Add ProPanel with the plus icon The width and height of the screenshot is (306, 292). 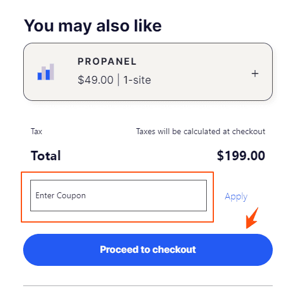[x=255, y=74]
